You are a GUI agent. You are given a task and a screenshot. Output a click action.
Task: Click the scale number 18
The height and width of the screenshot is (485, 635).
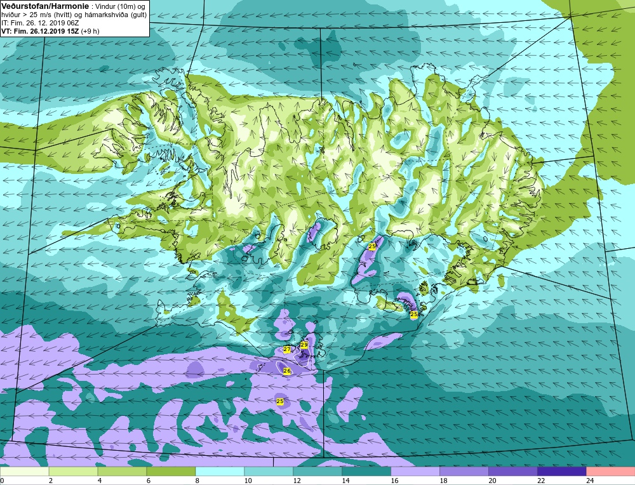[x=443, y=481]
